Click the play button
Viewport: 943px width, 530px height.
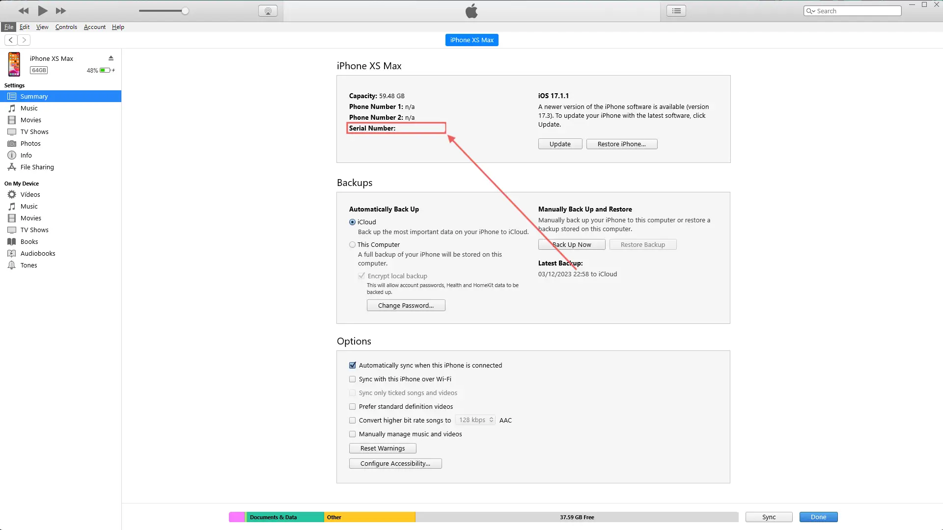[43, 11]
